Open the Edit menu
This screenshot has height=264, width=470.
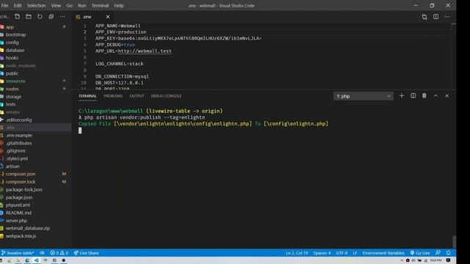pyautogui.click(x=18, y=5)
